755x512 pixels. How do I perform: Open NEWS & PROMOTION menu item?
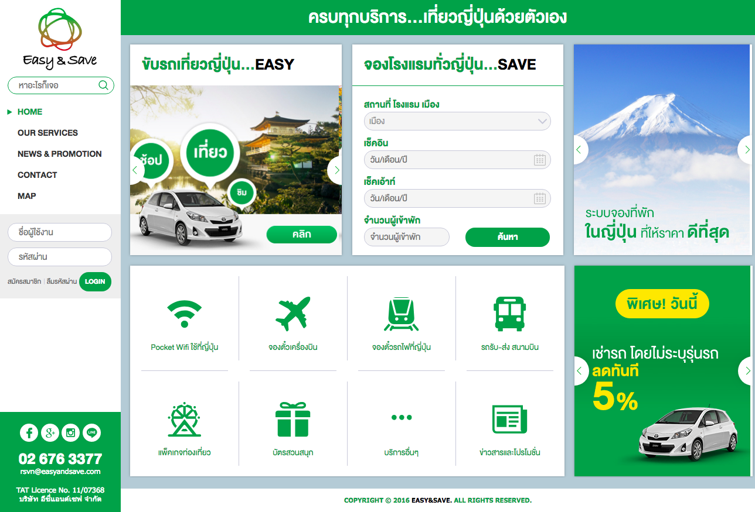(60, 154)
